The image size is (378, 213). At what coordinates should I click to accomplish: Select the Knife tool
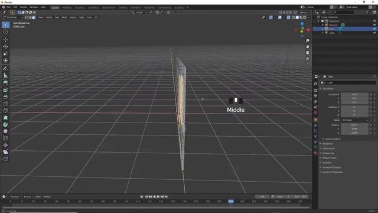coord(5,111)
